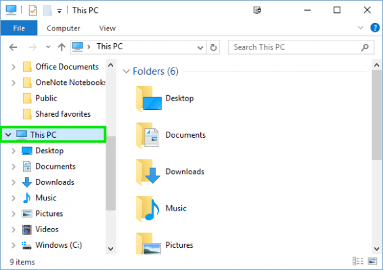The width and height of the screenshot is (383, 270).
Task: Switch to details view in status bar
Action: pos(358,261)
